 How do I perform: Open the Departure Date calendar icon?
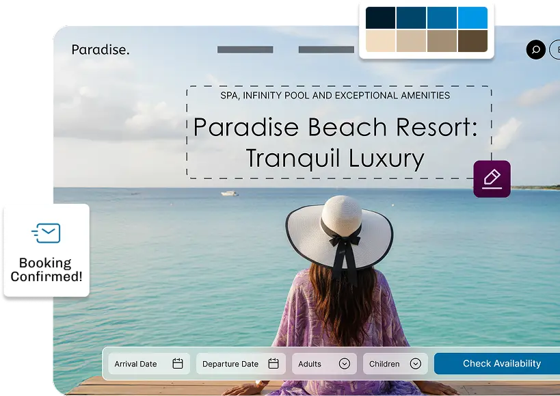[x=274, y=364]
